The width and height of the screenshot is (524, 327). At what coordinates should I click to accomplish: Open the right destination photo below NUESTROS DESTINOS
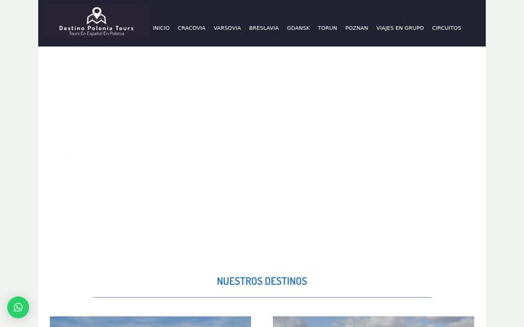[x=373, y=322]
